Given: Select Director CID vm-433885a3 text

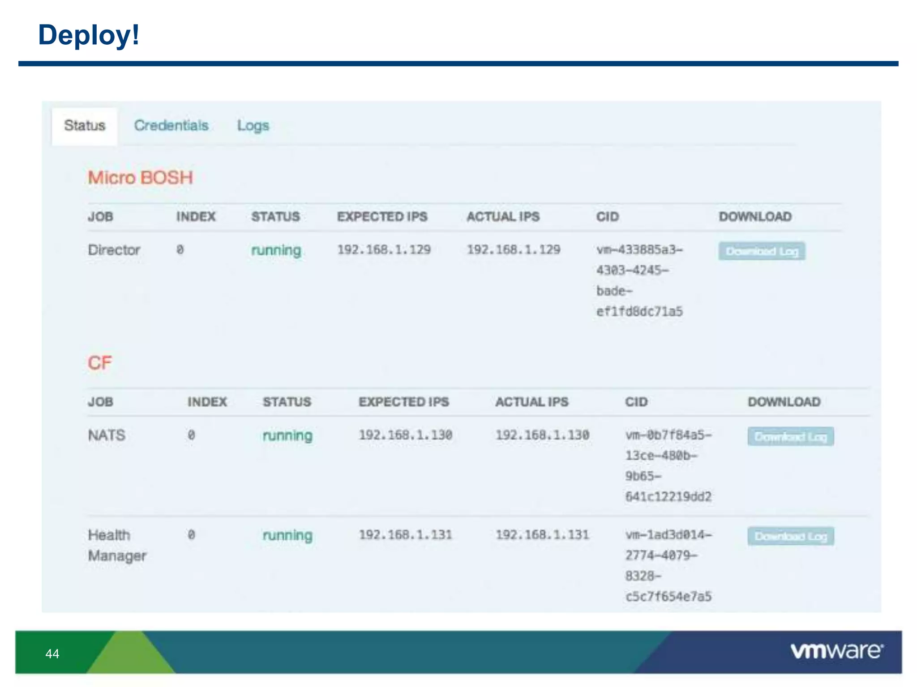Looking at the screenshot, I should click(x=639, y=250).
